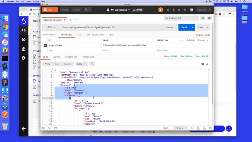This screenshot has width=252, height=142.
Task: Open the help question mark icon
Action: pos(211,128)
